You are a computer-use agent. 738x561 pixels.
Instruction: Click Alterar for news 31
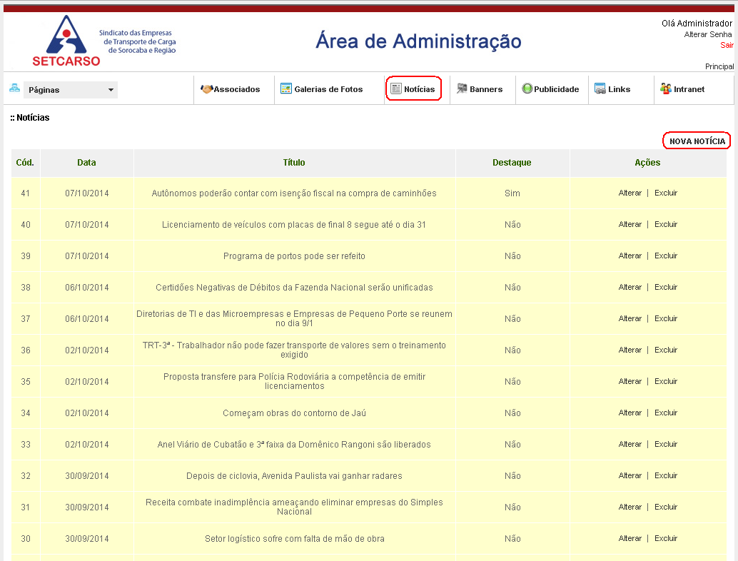pyautogui.click(x=630, y=507)
